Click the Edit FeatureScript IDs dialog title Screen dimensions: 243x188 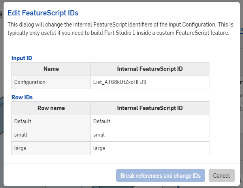(48, 13)
